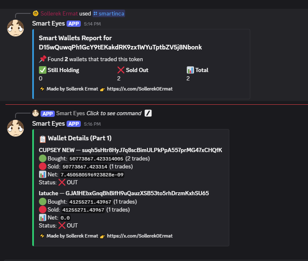Click the Sold value 50773867.423314
308x261 pixels.
tap(85, 167)
